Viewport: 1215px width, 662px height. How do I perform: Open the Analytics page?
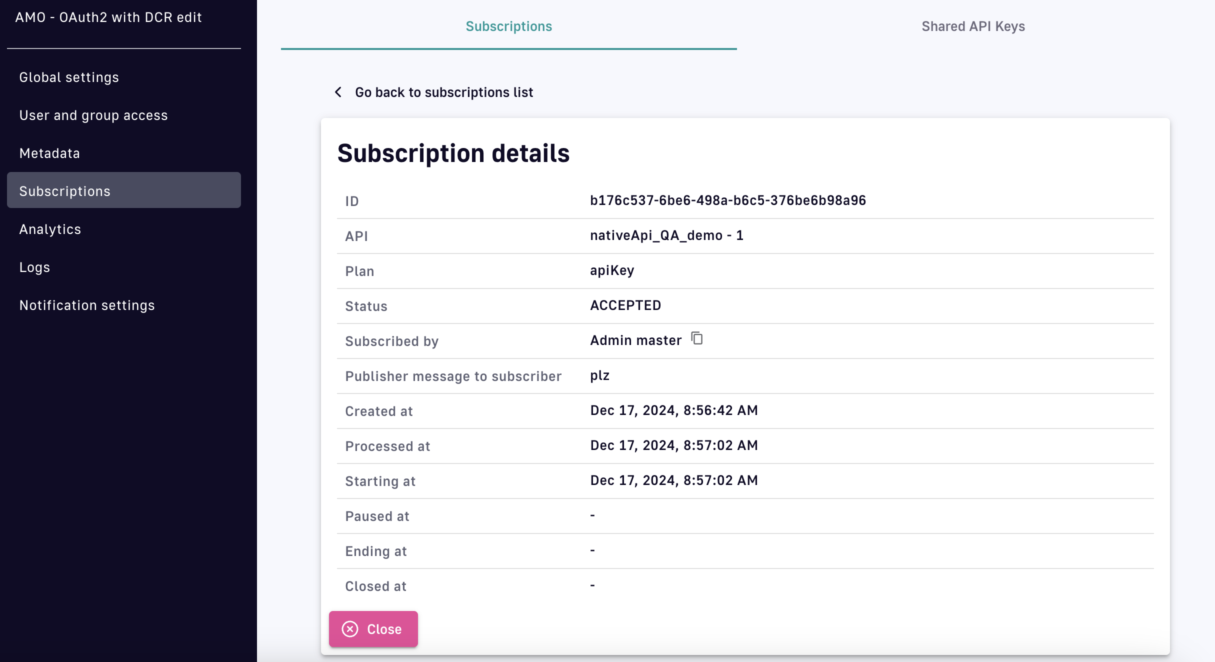point(50,229)
